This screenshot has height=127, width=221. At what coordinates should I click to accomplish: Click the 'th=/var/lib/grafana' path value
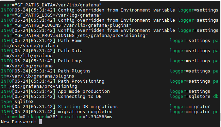[x=27, y=56]
